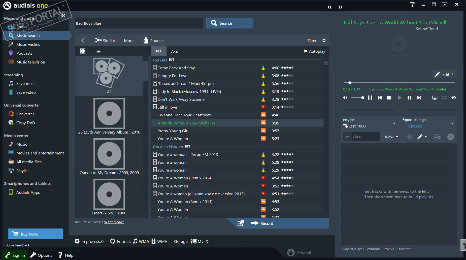Switch to album list view
The height and width of the screenshot is (260, 466).
98,51
